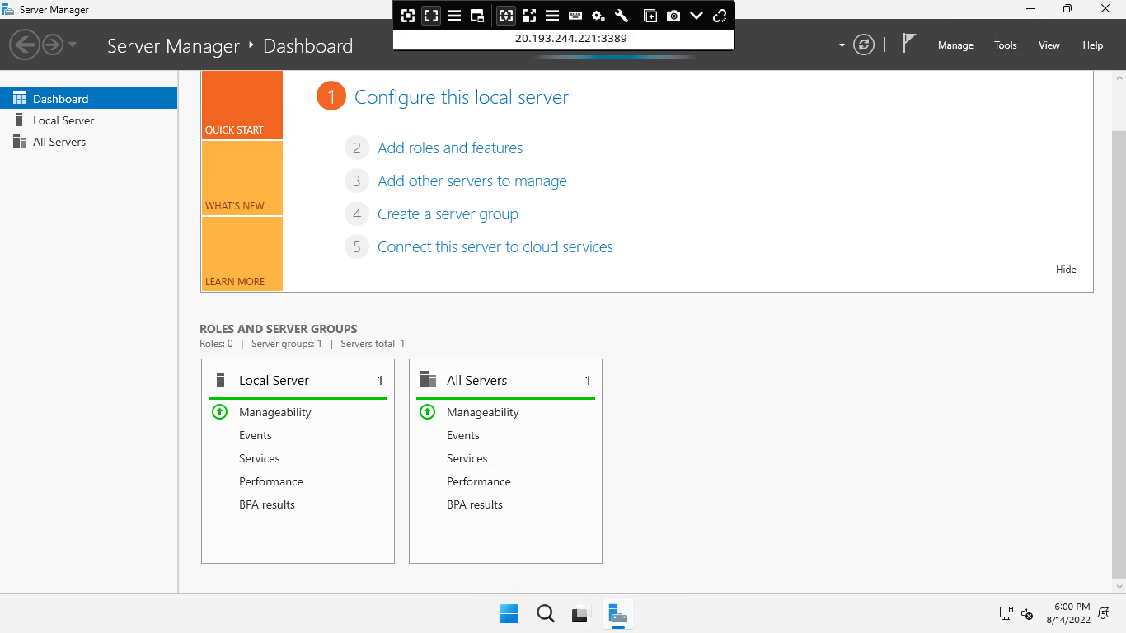
Task: Open the clock showing 6:00 PM
Action: click(x=1068, y=613)
